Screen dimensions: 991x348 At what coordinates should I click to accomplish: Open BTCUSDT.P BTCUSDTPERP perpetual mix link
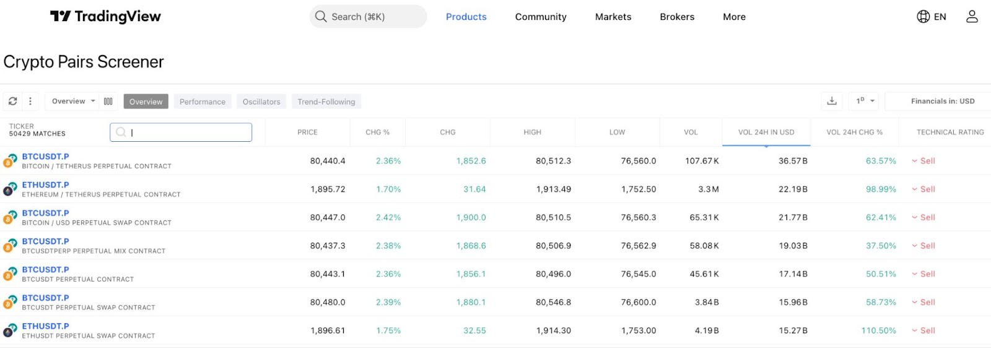(46, 241)
